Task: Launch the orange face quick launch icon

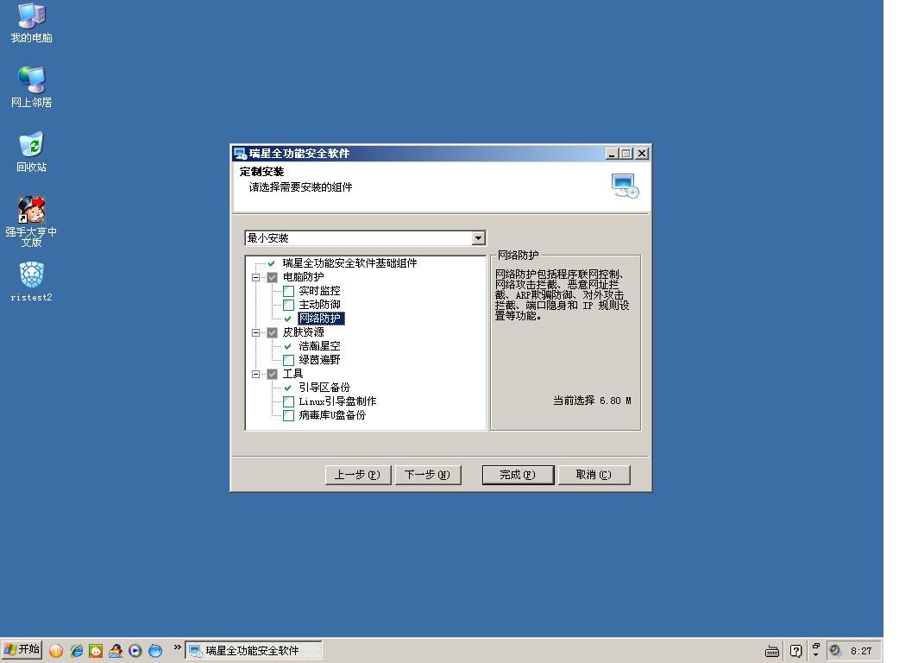Action: pyautogui.click(x=96, y=651)
